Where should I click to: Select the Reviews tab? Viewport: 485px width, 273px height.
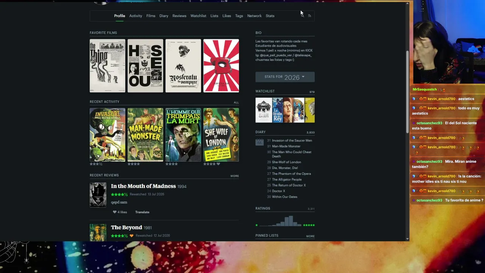(x=179, y=16)
